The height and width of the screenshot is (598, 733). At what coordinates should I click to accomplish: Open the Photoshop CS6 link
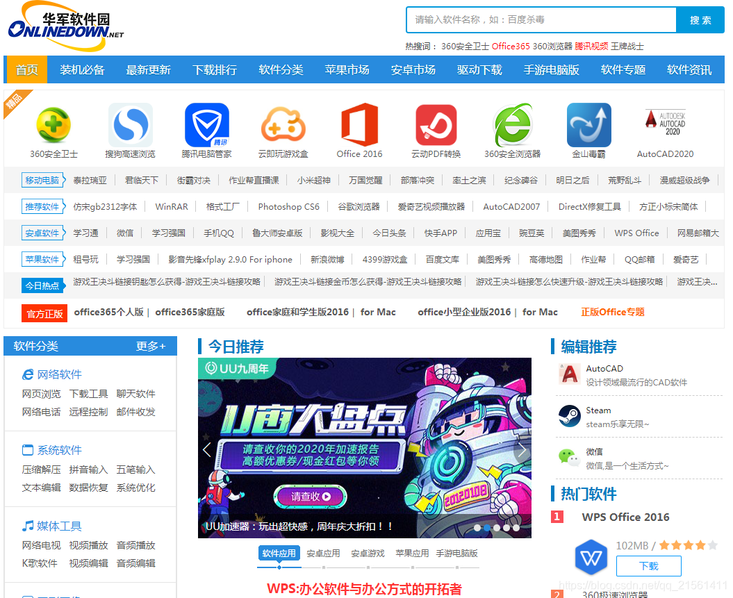coord(288,206)
